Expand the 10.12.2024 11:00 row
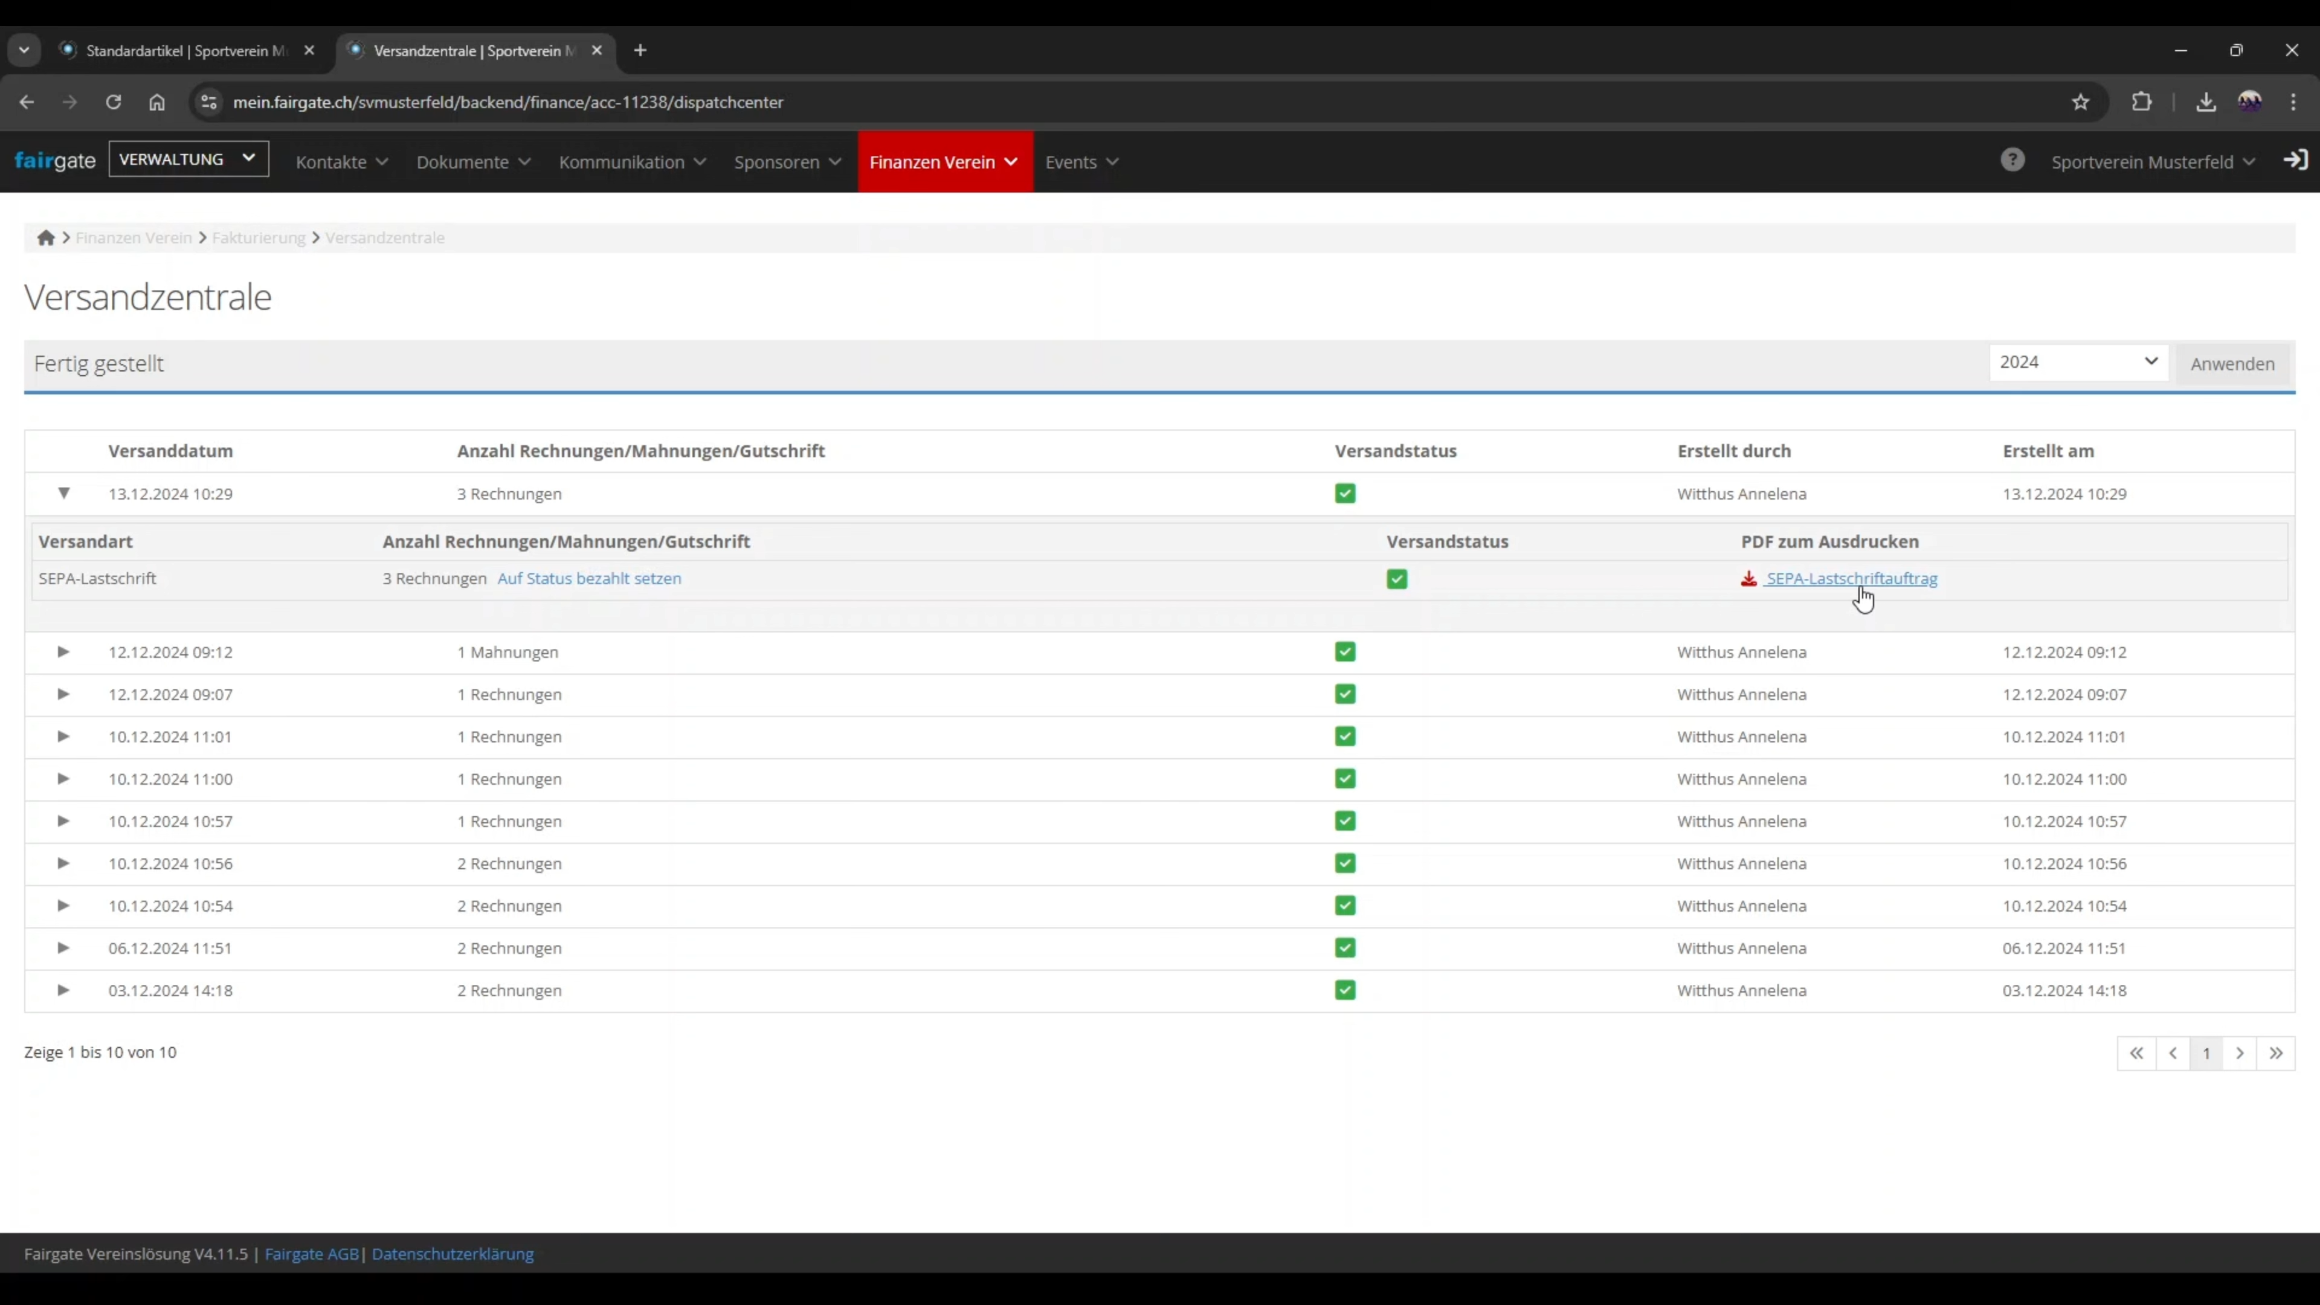2320x1305 pixels. (x=63, y=779)
